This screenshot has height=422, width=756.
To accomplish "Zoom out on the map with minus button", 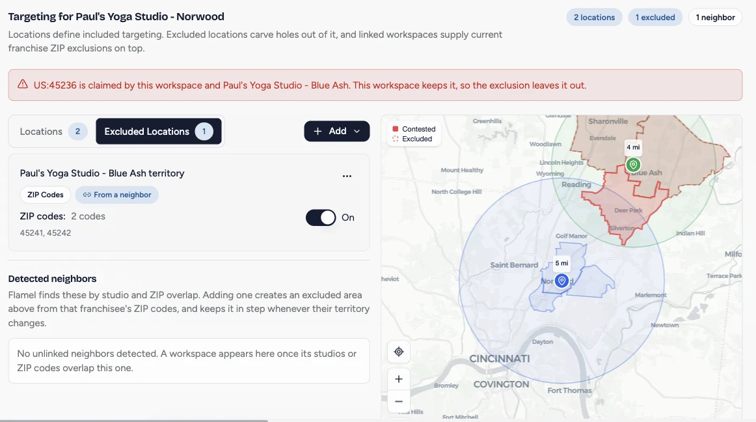I will (x=399, y=402).
